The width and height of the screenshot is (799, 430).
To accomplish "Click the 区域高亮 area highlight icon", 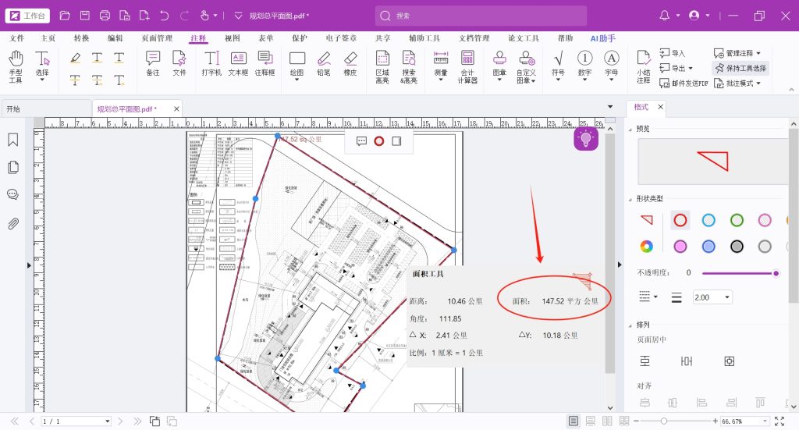I will coord(382,67).
